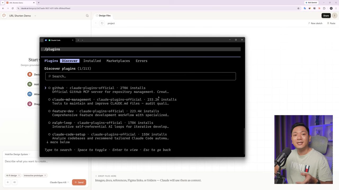The image size is (339, 190).
Task: Toggle the github plugin radio circle
Action: [49, 88]
